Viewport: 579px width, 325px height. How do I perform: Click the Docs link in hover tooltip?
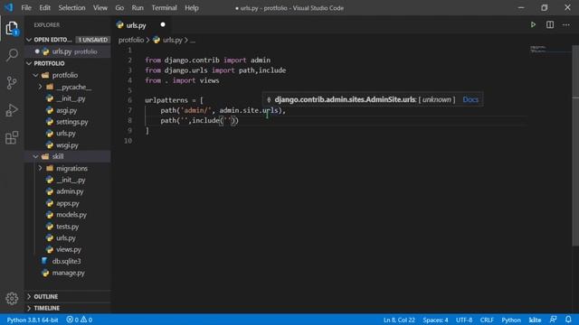coord(470,99)
